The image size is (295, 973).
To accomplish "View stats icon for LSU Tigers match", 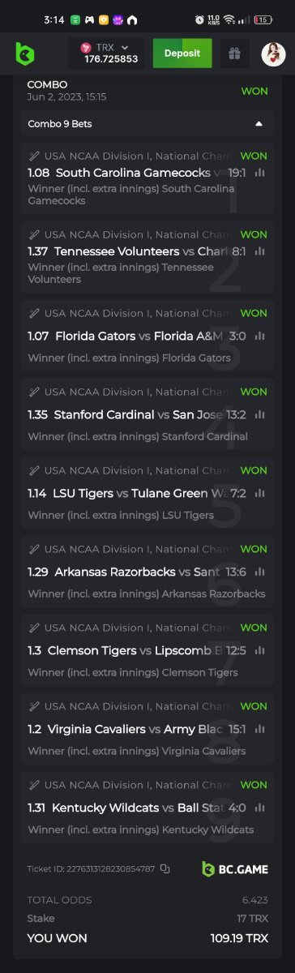I will coord(260,493).
